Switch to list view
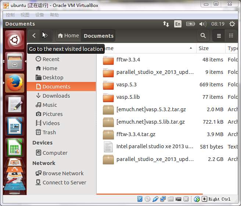Viewport: 241px width, 206px height. pos(219,35)
